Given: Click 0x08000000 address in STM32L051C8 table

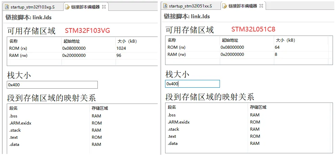Looking at the screenshot, I should (x=232, y=47).
